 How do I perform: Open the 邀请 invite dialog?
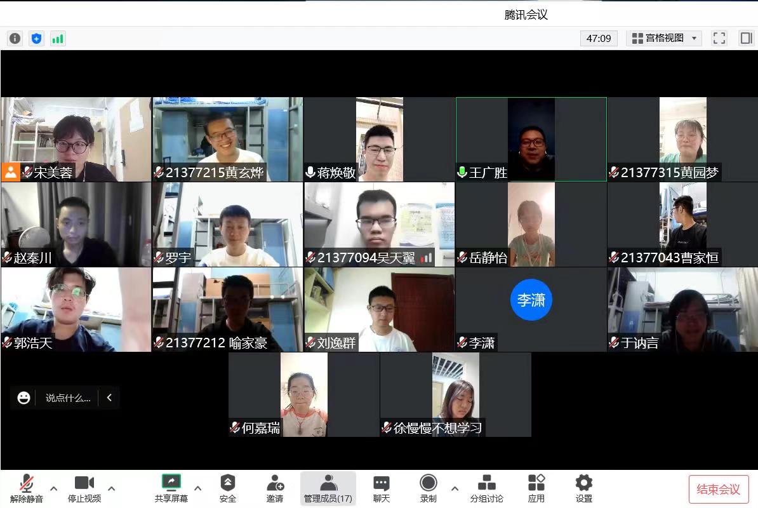point(275,488)
